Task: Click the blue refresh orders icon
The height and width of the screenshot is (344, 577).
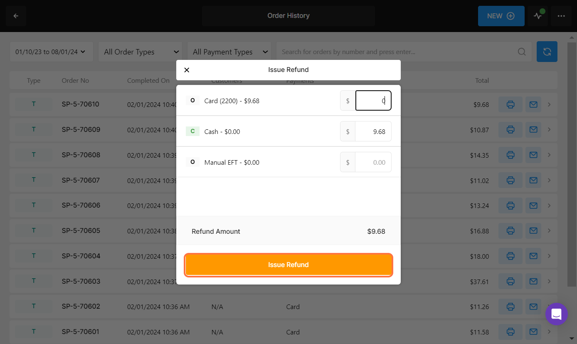Action: click(x=547, y=52)
